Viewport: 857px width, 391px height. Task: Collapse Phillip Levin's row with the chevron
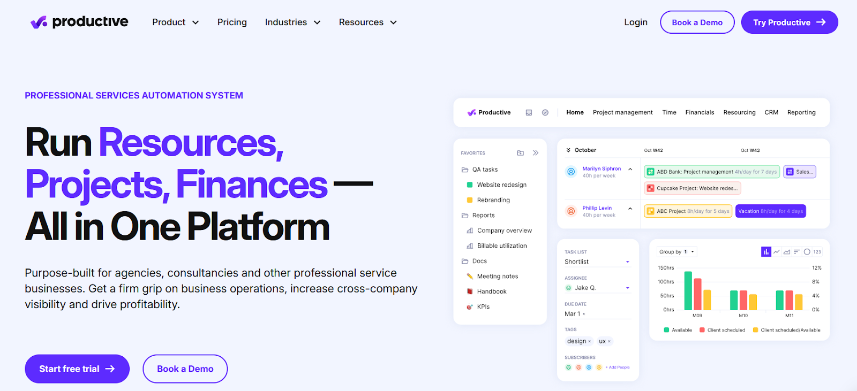630,209
